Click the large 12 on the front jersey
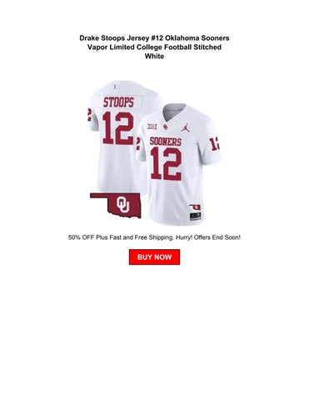 click(x=167, y=164)
